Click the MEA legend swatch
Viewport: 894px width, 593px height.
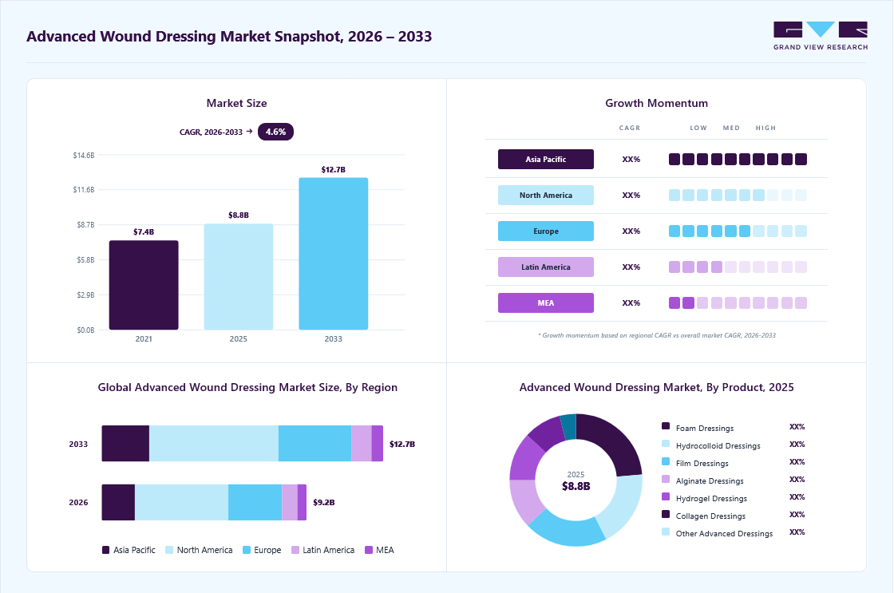pyautogui.click(x=368, y=550)
